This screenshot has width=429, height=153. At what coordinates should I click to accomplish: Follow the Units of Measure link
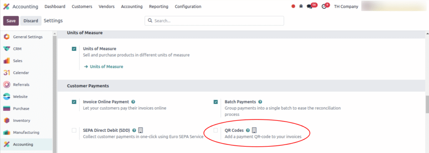106,66
